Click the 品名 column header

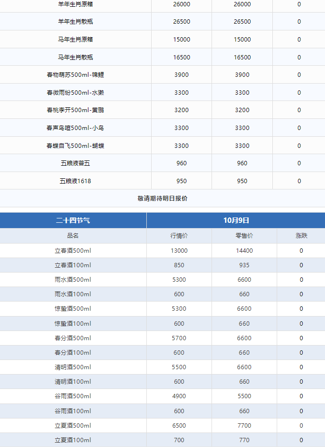pos(73,236)
